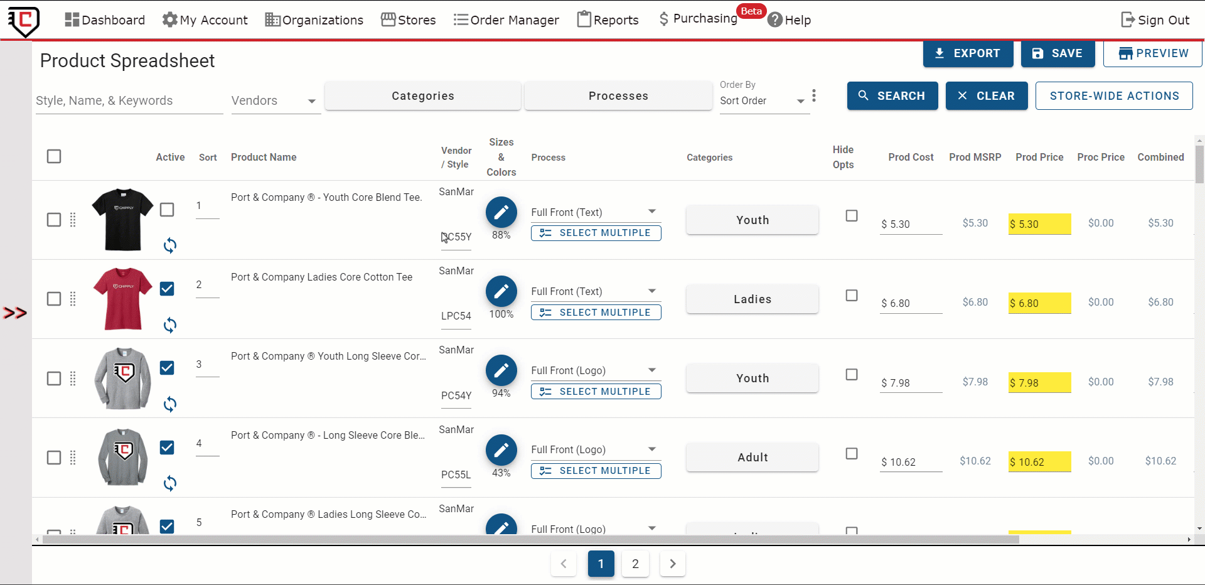Grab the drag handle for row 2
The image size is (1205, 585).
73,299
